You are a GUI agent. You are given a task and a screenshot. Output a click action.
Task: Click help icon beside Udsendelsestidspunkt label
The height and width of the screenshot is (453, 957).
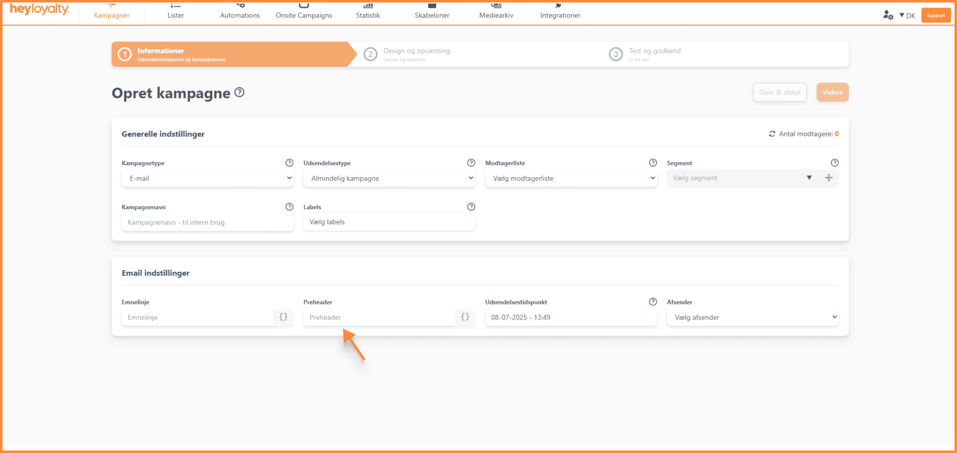pos(652,302)
